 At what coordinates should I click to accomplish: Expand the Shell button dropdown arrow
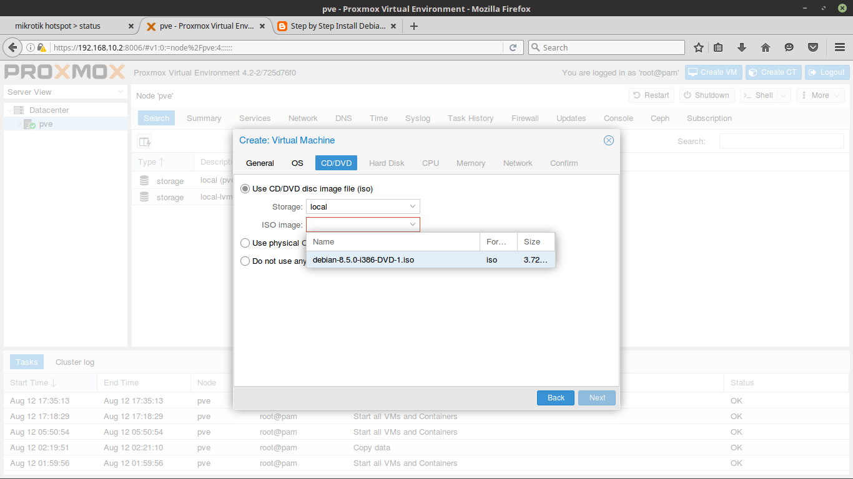coord(784,95)
